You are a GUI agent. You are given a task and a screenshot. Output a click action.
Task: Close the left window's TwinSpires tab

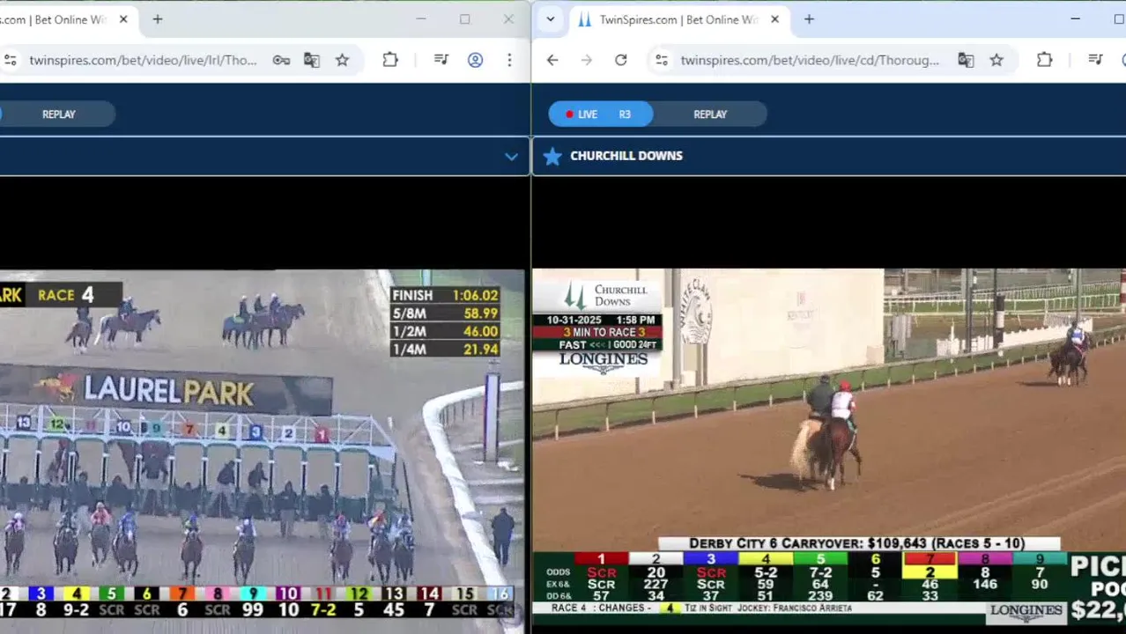pyautogui.click(x=123, y=18)
